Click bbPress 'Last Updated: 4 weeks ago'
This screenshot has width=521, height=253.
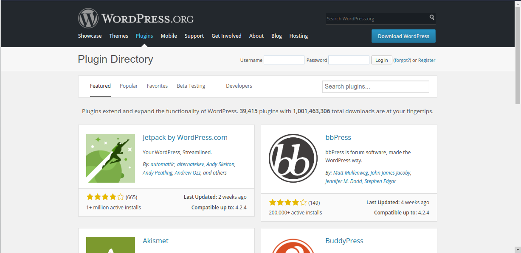coord(397,203)
